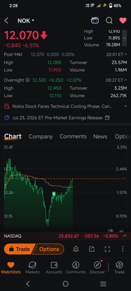Tap the back arrow beside NOK
The width and height of the screenshot is (131, 291).
6,21
